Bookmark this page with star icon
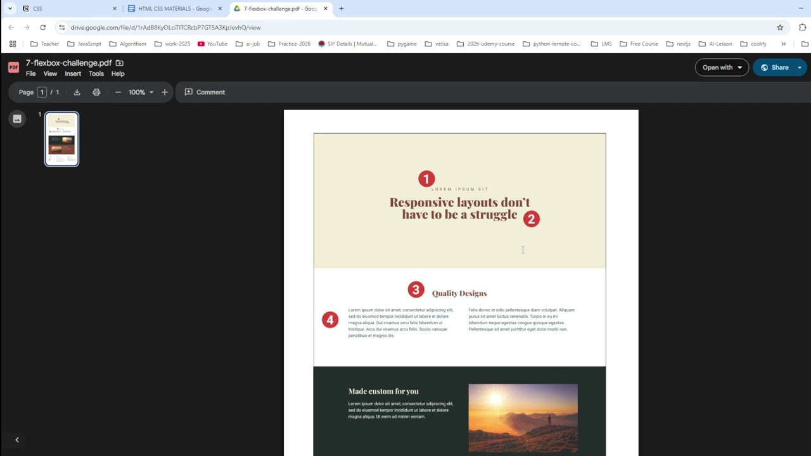The width and height of the screenshot is (811, 456). 780,27
